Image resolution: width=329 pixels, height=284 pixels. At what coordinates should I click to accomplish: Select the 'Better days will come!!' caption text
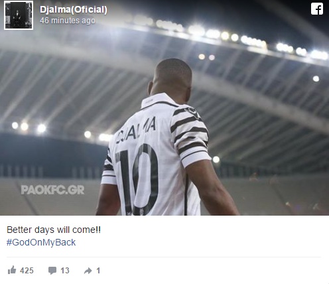tap(54, 230)
